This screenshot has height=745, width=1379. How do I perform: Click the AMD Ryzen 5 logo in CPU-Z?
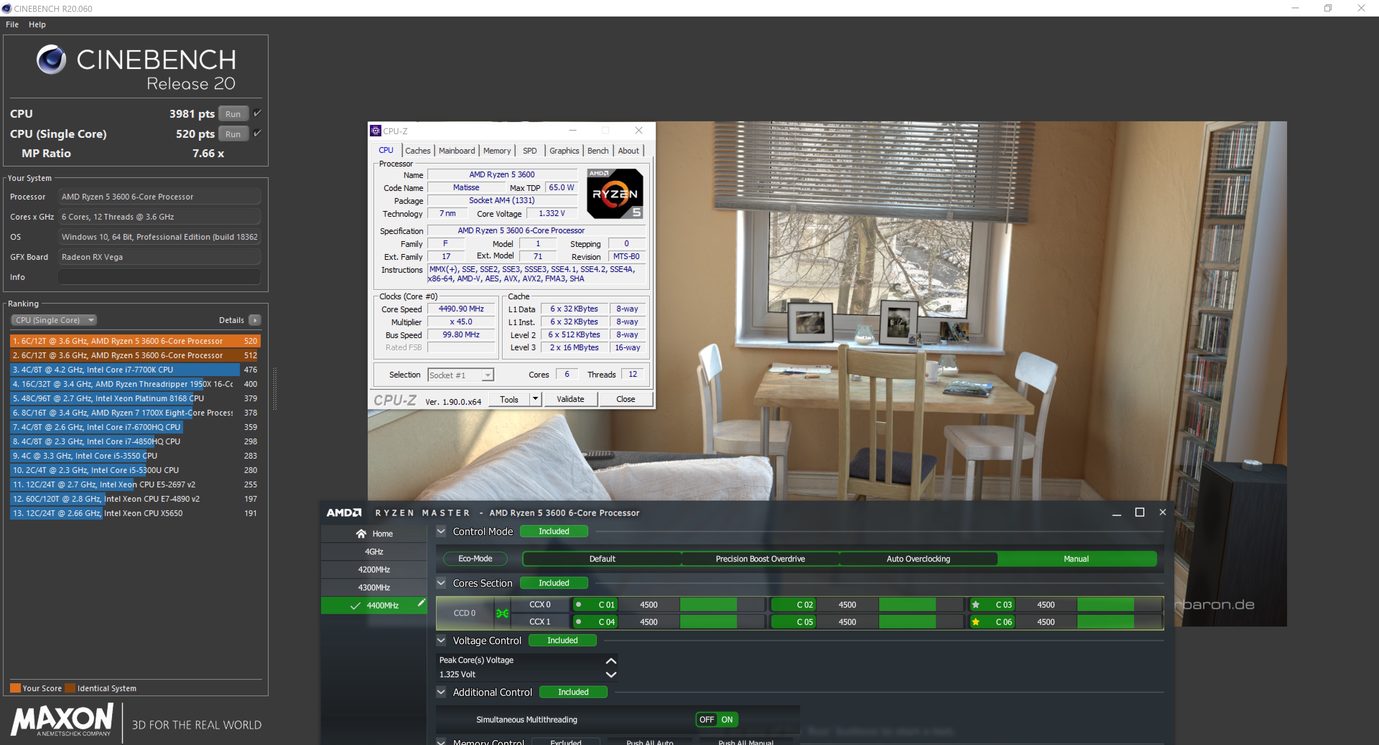click(x=614, y=193)
